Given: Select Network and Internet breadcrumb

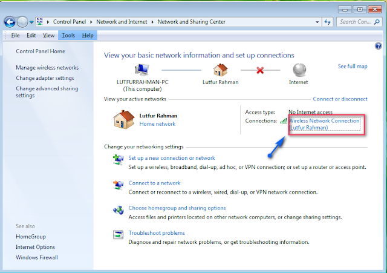Looking at the screenshot, I should (122, 22).
